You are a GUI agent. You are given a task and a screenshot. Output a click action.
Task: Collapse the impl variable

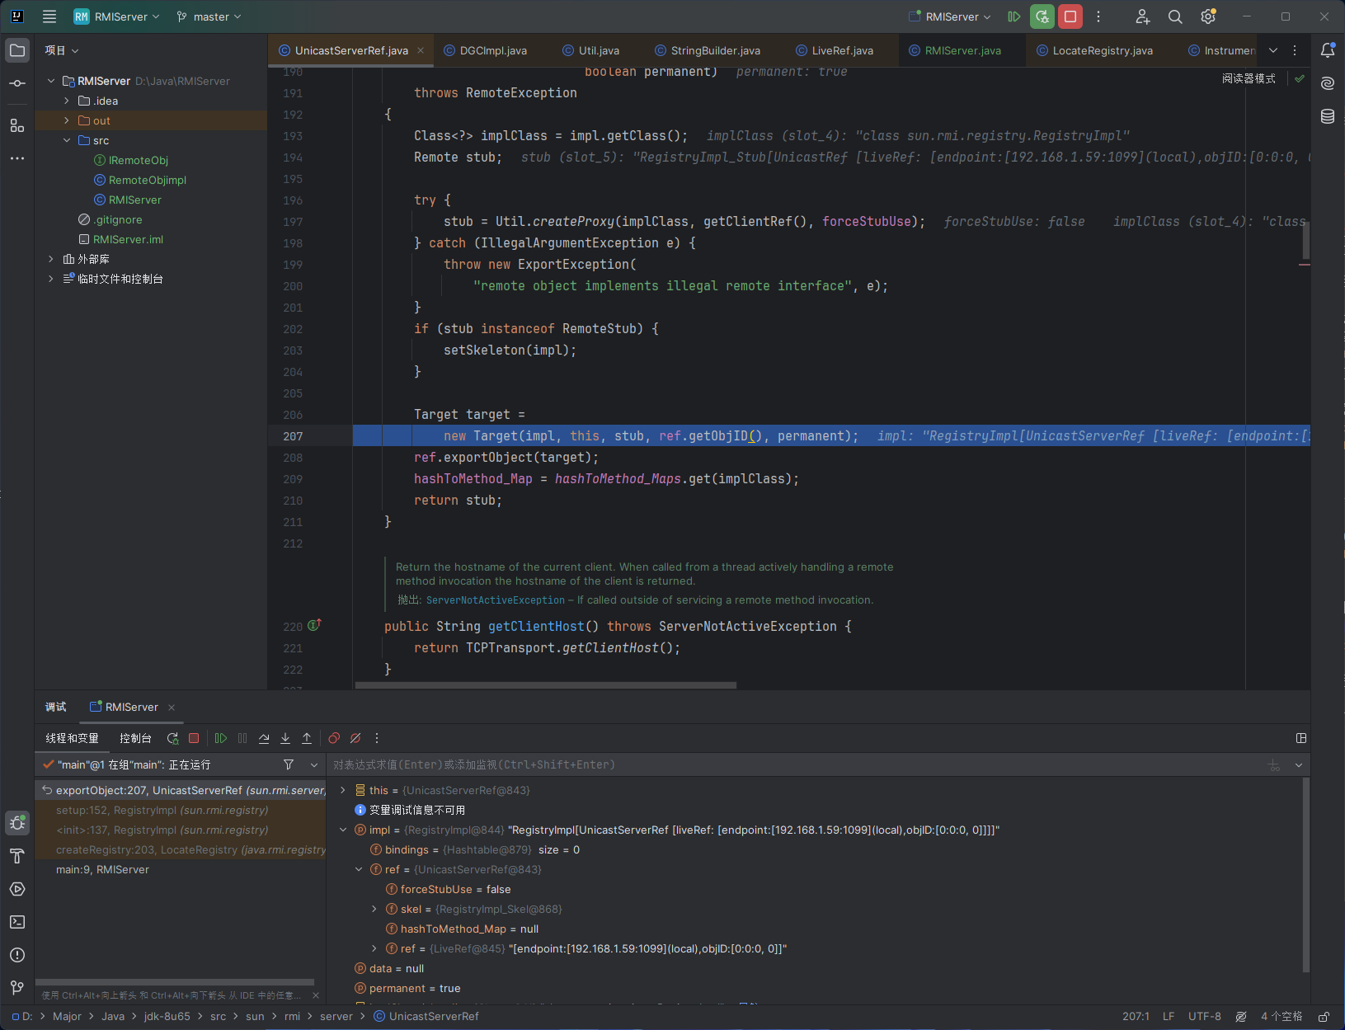[343, 830]
